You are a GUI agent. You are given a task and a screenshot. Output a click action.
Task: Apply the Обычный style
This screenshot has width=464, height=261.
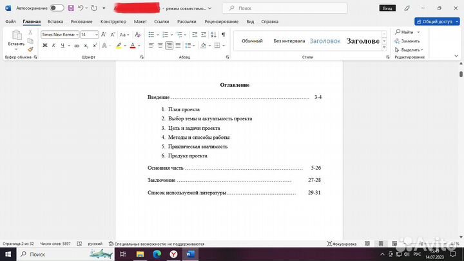(252, 40)
